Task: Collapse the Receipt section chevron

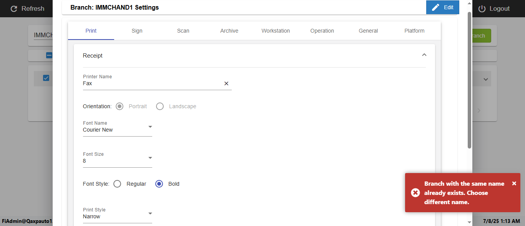Action: click(x=424, y=55)
